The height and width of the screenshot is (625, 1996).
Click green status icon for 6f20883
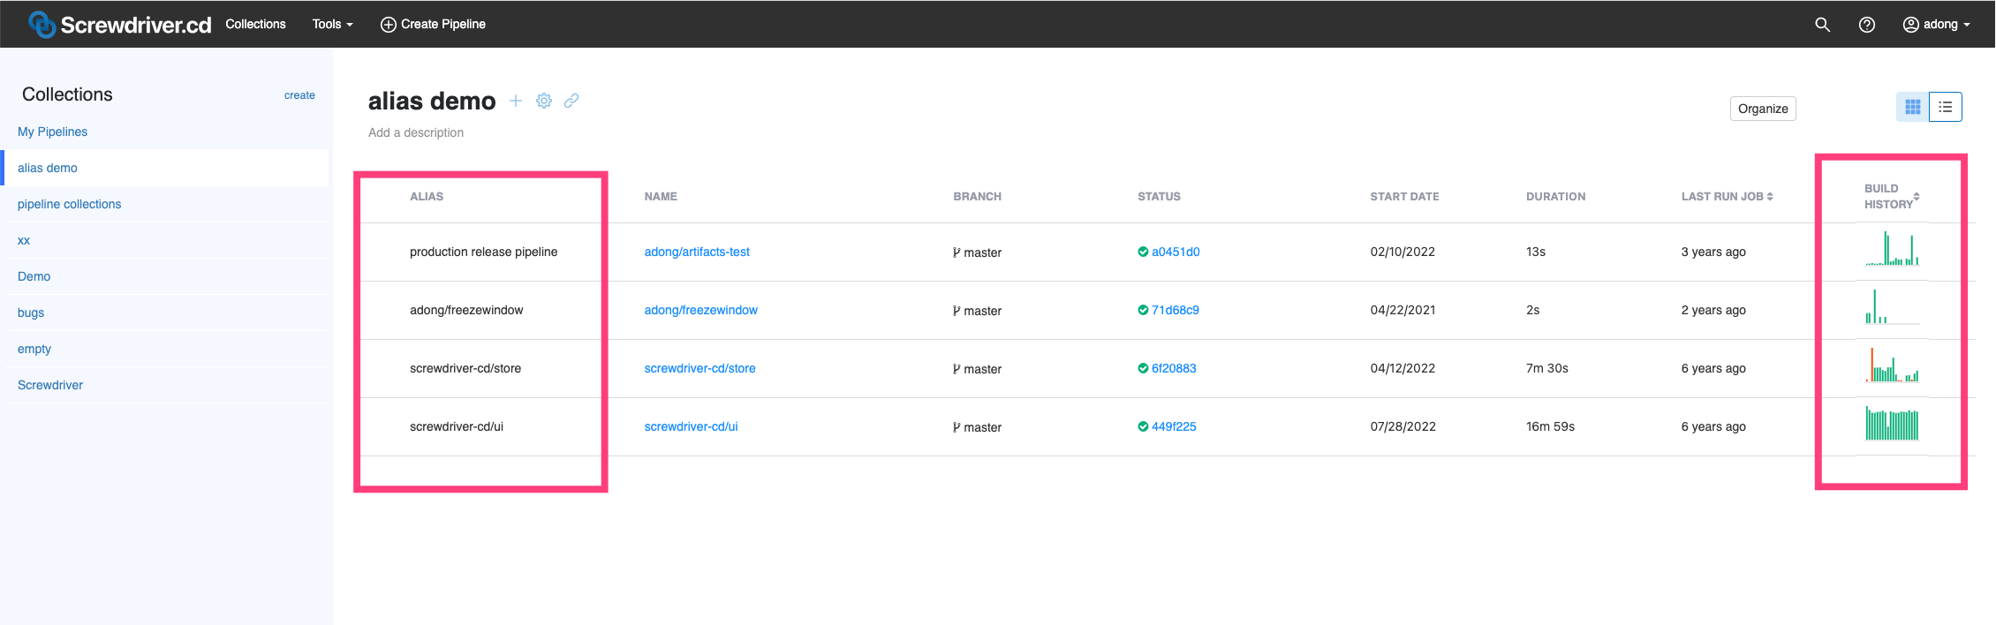click(1143, 368)
